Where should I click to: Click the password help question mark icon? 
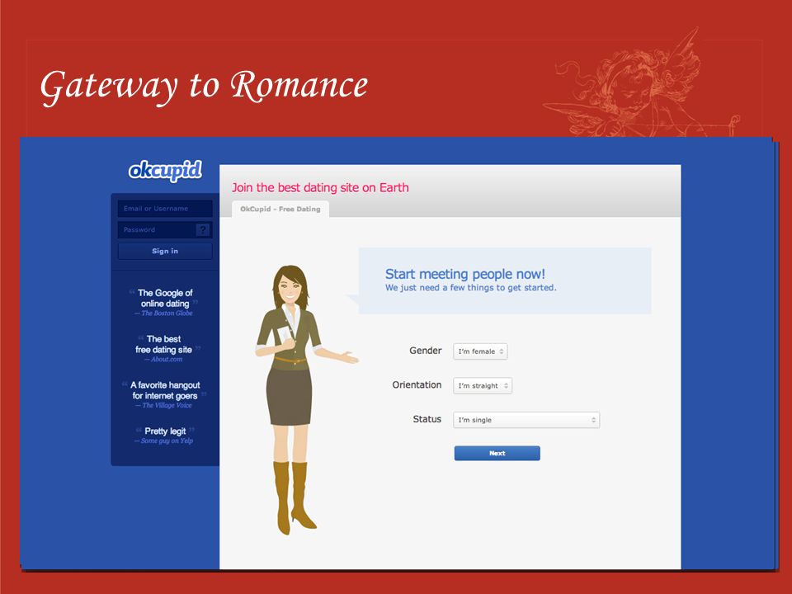click(203, 230)
